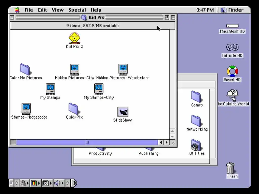
Task: Click the Kid Pix window resize corner
Action: coord(172,142)
